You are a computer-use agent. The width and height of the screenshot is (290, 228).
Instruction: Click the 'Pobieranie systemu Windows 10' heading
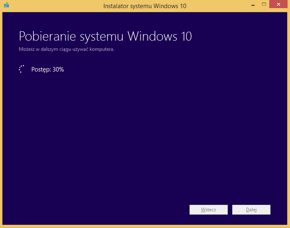click(x=105, y=37)
